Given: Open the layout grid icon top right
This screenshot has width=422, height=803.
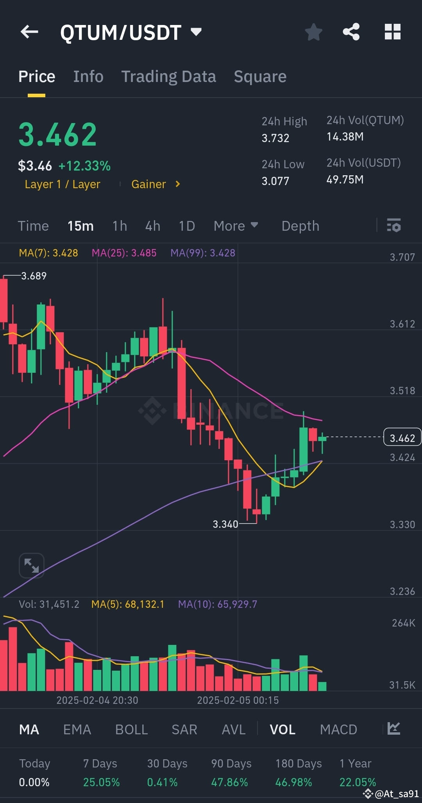Looking at the screenshot, I should [393, 32].
